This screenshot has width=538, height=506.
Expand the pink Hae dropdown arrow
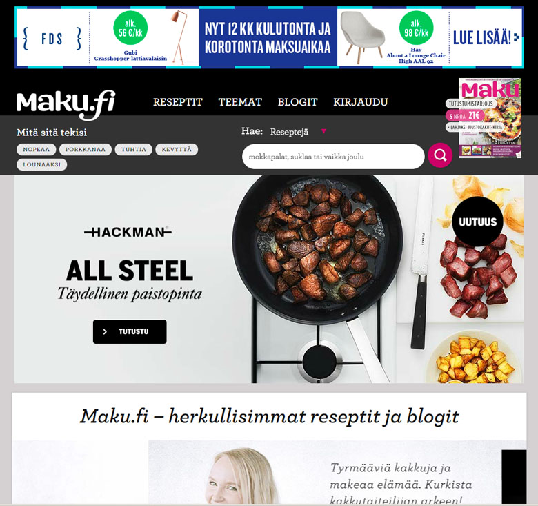[323, 131]
